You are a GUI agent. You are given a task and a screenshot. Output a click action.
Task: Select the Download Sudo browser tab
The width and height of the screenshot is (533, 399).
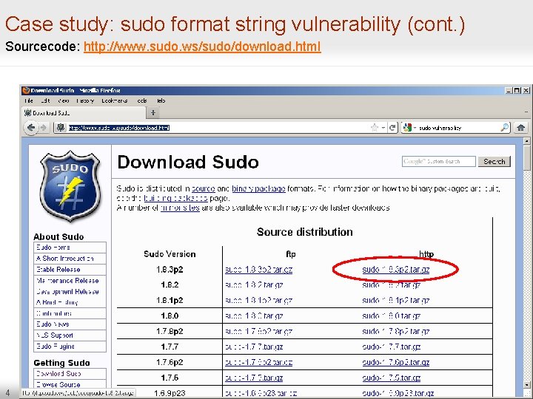coord(83,112)
